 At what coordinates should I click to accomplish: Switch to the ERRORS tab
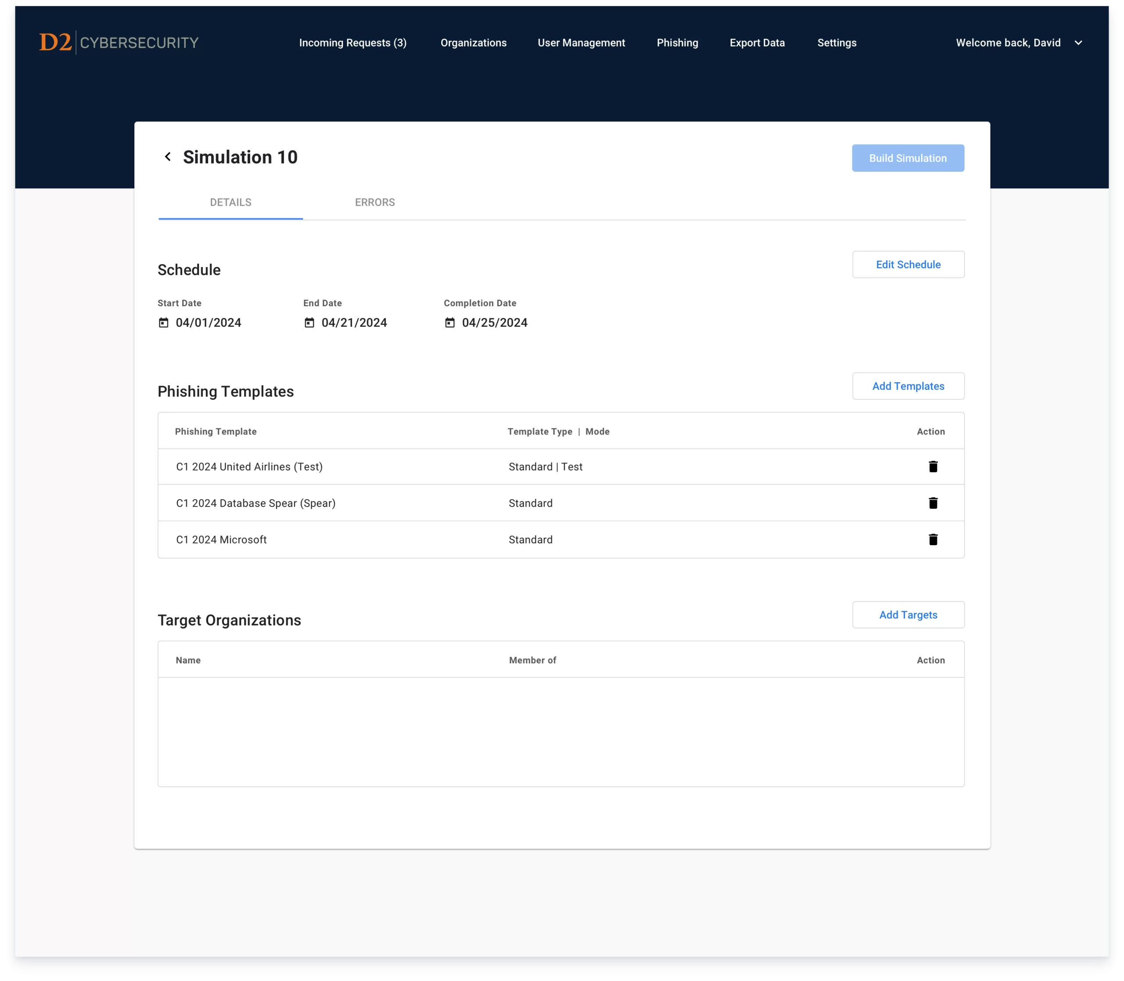(375, 203)
